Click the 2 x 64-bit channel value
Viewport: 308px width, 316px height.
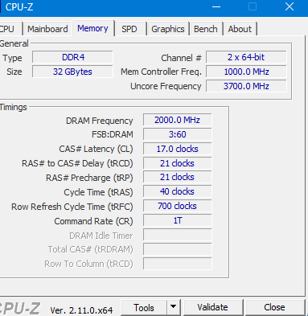point(246,57)
